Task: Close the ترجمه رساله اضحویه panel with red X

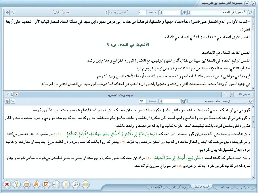Action: 16,94
